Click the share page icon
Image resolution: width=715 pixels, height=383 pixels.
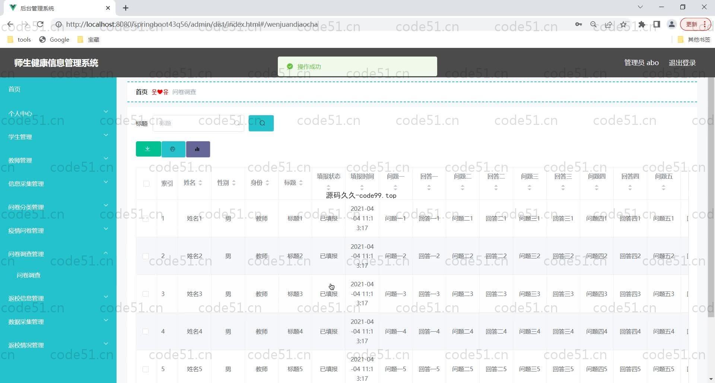tap(608, 25)
